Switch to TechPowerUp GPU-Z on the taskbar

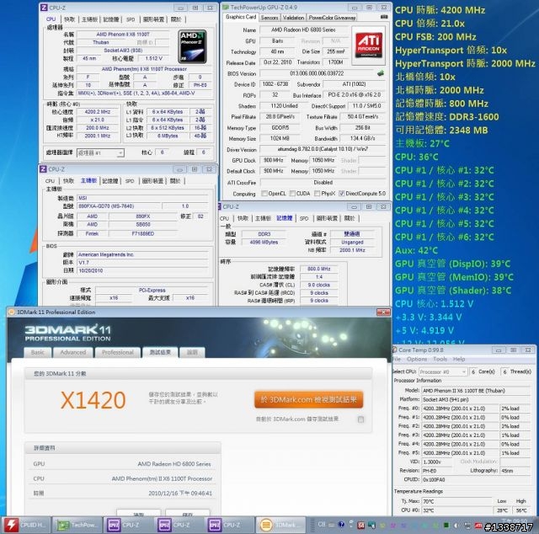pos(77,525)
